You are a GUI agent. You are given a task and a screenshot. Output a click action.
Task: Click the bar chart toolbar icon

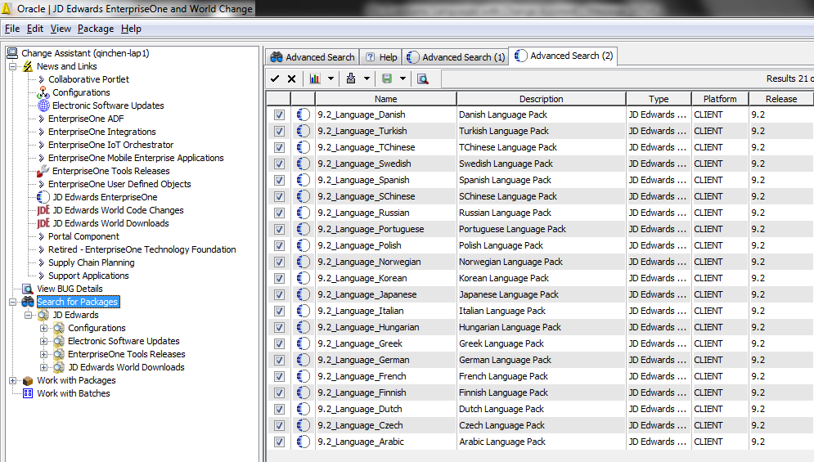[315, 79]
